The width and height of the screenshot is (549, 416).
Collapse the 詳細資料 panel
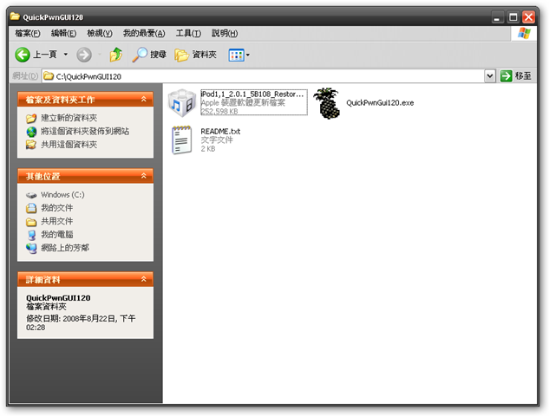(x=144, y=279)
